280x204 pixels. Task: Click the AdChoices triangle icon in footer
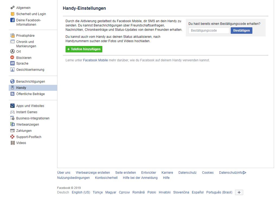[245, 173]
